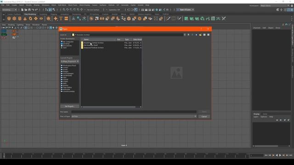
Task: Click the timeline play forward button
Action: tap(280, 155)
